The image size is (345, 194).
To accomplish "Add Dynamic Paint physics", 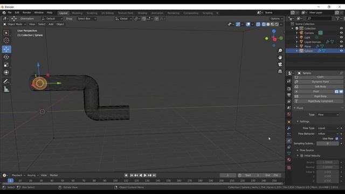I will click(x=319, y=82).
